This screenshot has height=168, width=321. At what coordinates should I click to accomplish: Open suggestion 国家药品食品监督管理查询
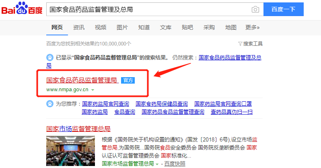click(x=173, y=112)
